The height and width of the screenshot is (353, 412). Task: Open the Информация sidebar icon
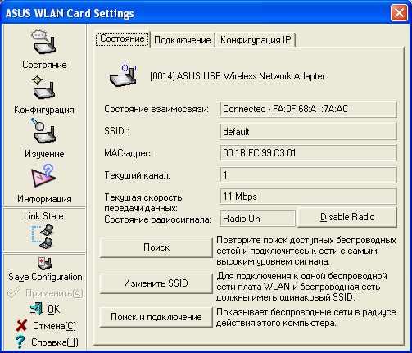(44, 176)
